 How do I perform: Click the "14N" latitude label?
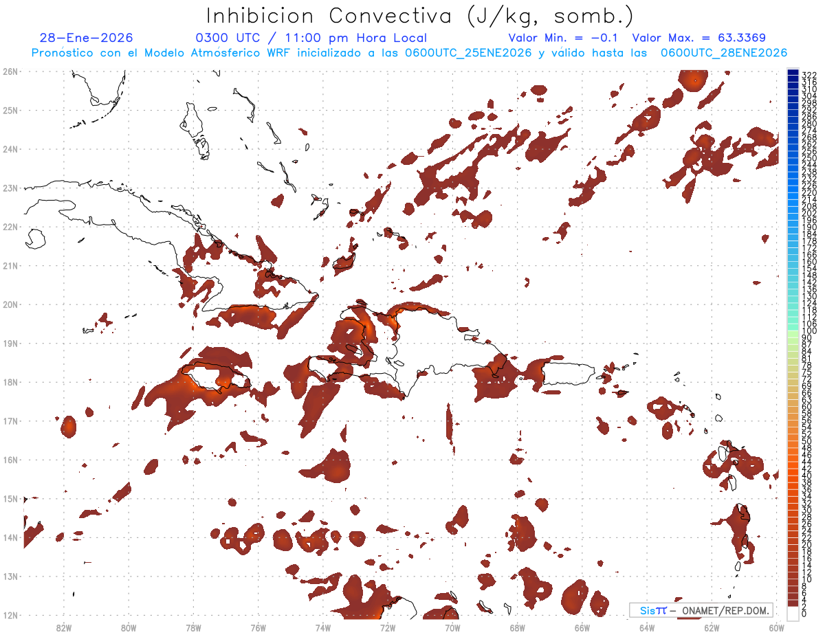pos(10,537)
